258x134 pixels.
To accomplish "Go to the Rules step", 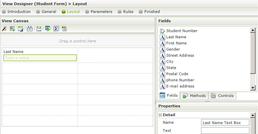I will pyautogui.click(x=126, y=12).
